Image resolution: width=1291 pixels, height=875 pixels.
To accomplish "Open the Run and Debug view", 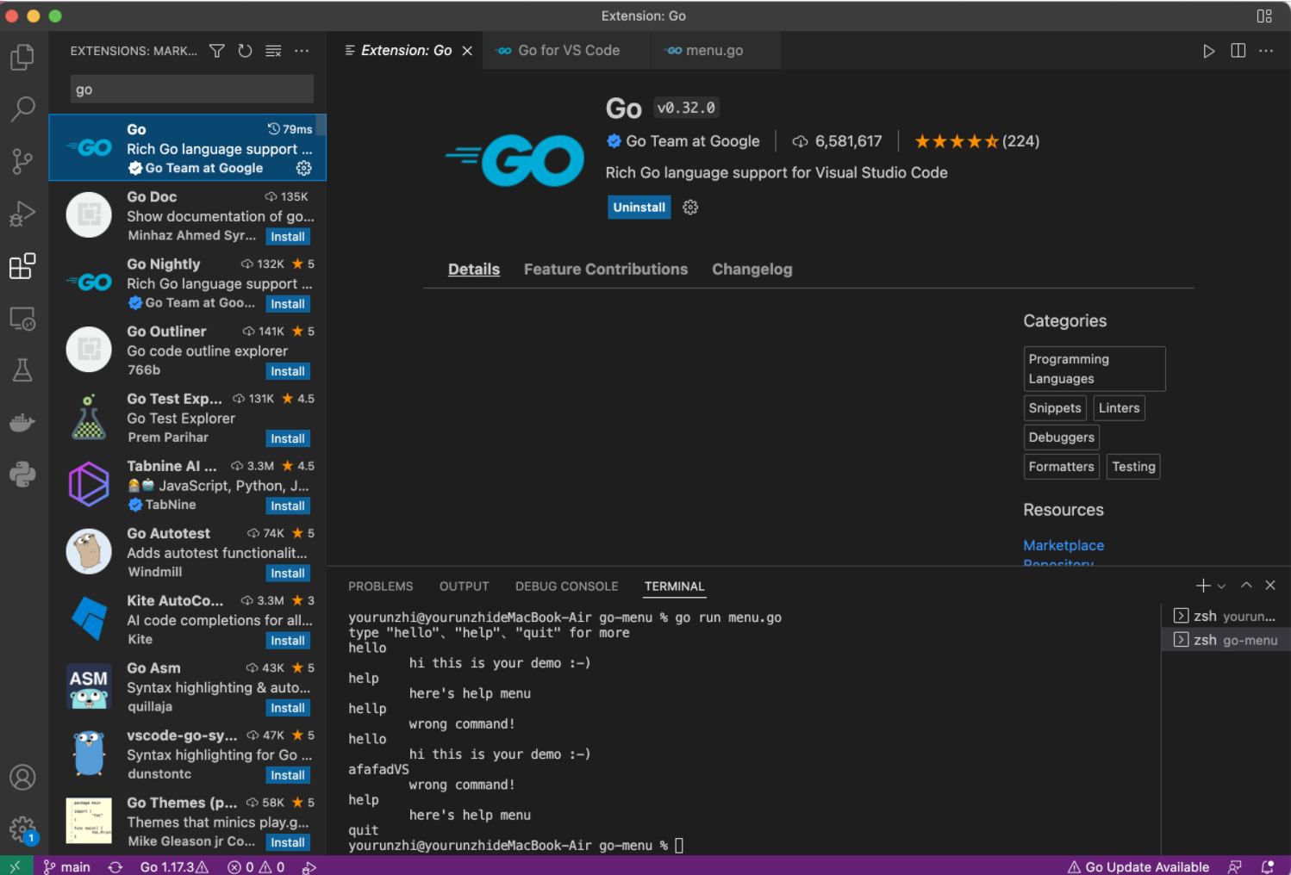I will 22,214.
